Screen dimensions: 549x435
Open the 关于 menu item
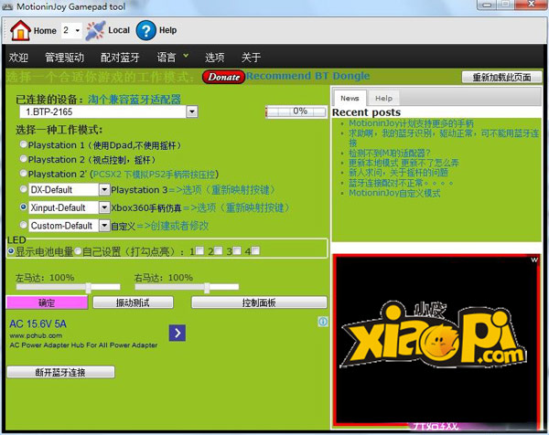click(x=251, y=57)
